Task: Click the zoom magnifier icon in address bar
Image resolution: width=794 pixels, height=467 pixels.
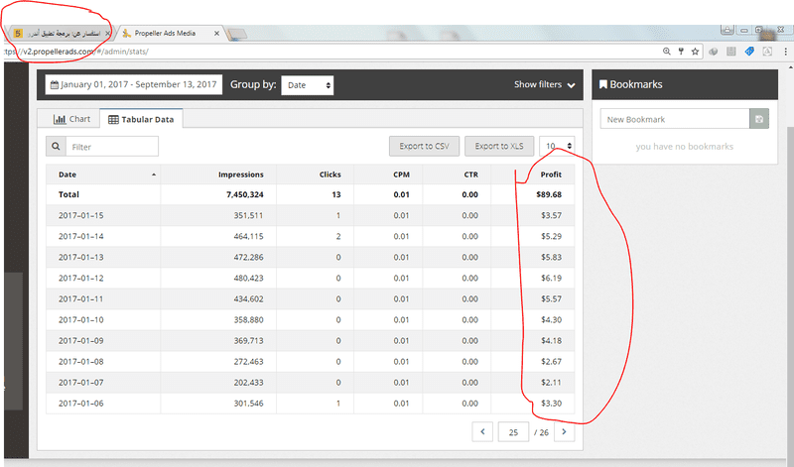Action: tap(666, 51)
